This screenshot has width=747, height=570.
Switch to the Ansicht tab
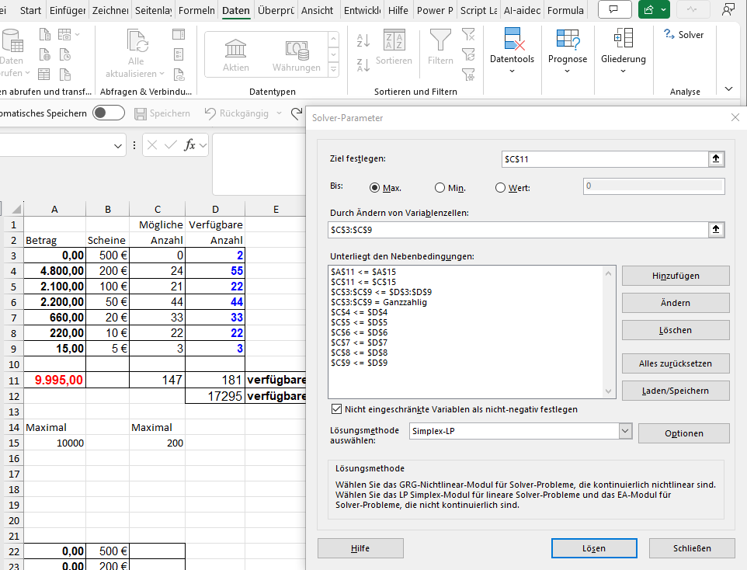coord(318,10)
